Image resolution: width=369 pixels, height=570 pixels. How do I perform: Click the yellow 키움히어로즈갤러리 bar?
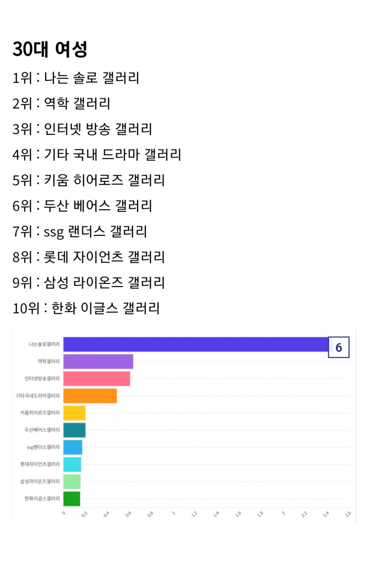pos(74,413)
